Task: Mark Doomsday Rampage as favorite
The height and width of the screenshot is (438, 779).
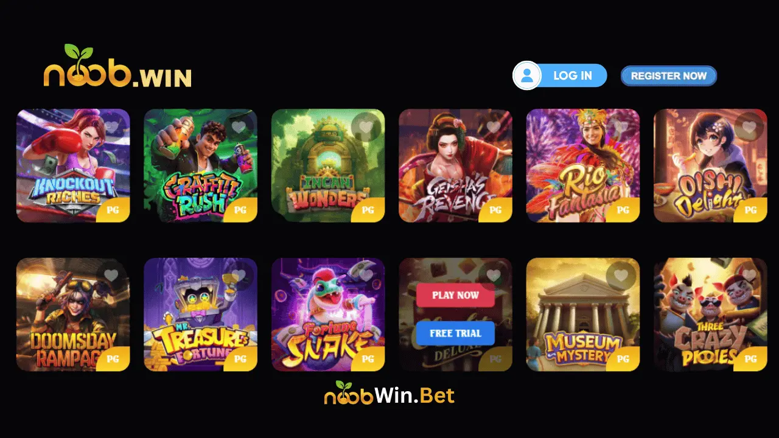Action: click(111, 276)
